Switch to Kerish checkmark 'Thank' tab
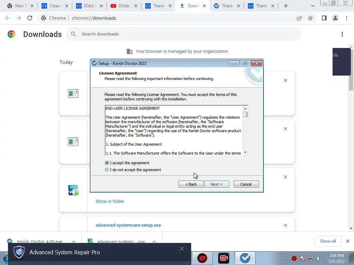 click(226, 6)
